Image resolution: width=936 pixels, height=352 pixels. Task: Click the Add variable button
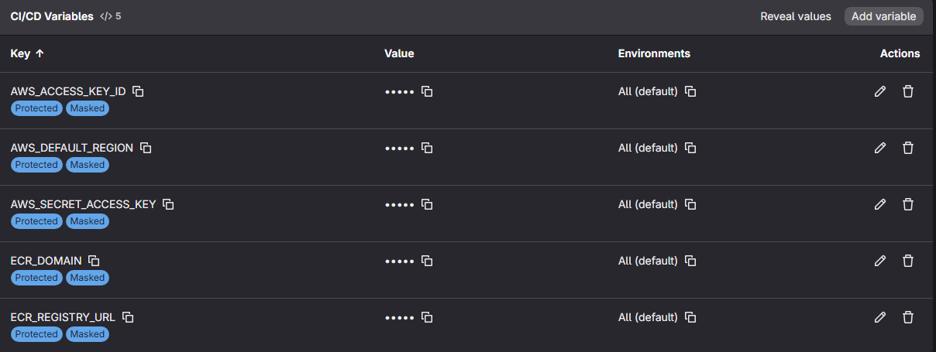click(x=883, y=16)
